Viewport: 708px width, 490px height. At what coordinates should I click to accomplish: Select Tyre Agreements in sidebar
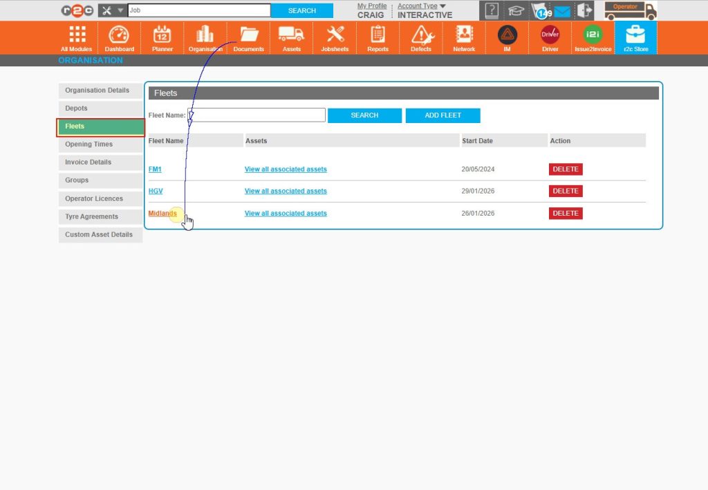tap(100, 216)
